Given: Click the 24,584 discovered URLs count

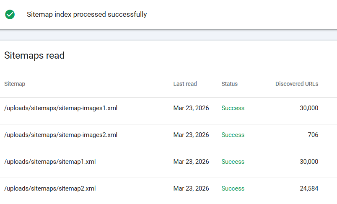Looking at the screenshot, I should coord(309,189).
